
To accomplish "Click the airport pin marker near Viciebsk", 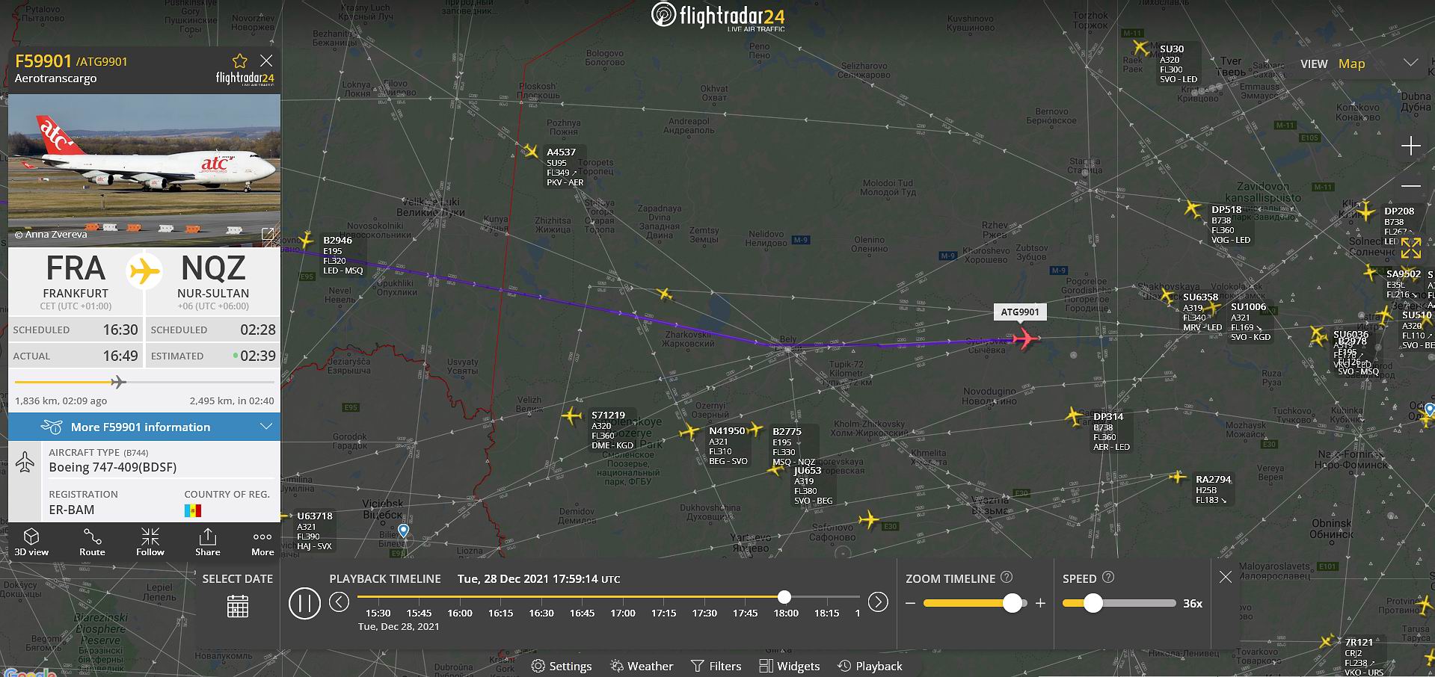I will 404,531.
